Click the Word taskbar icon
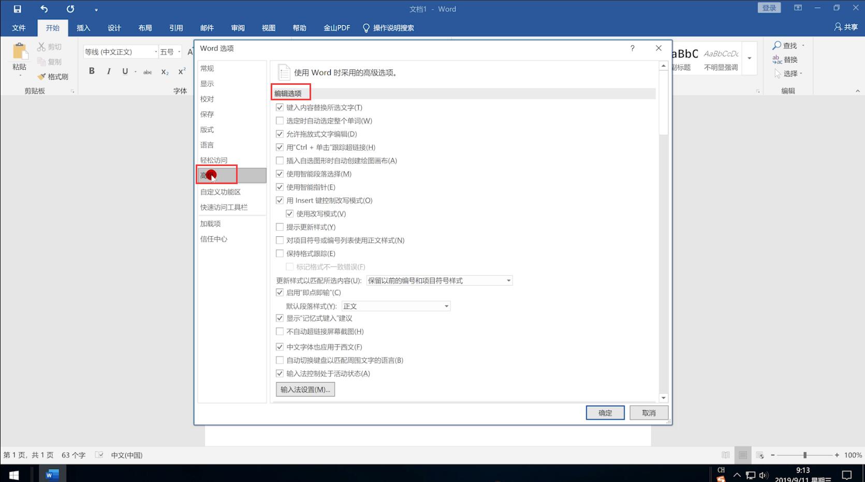Screen dimensions: 865x482 click(x=52, y=474)
